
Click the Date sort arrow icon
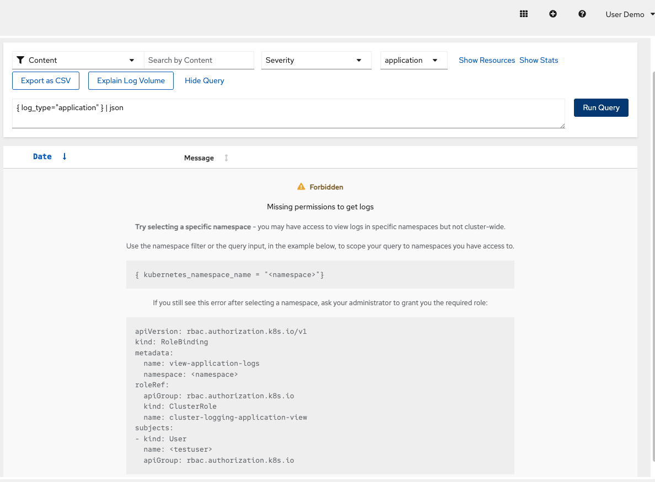[65, 156]
